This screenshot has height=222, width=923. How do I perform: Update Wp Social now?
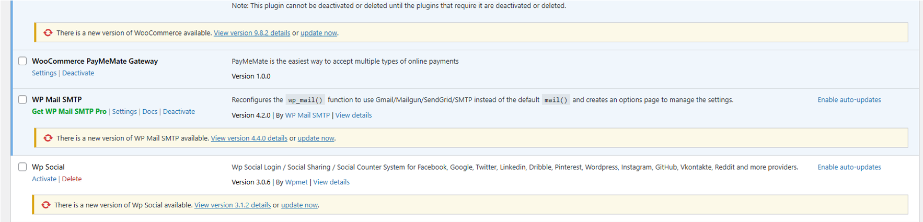point(299,205)
